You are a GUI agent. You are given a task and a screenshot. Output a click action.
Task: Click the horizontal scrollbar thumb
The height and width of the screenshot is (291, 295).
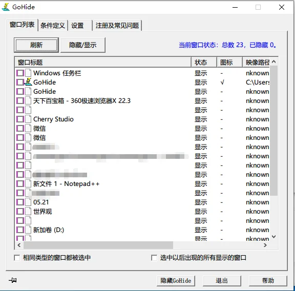[98, 245]
